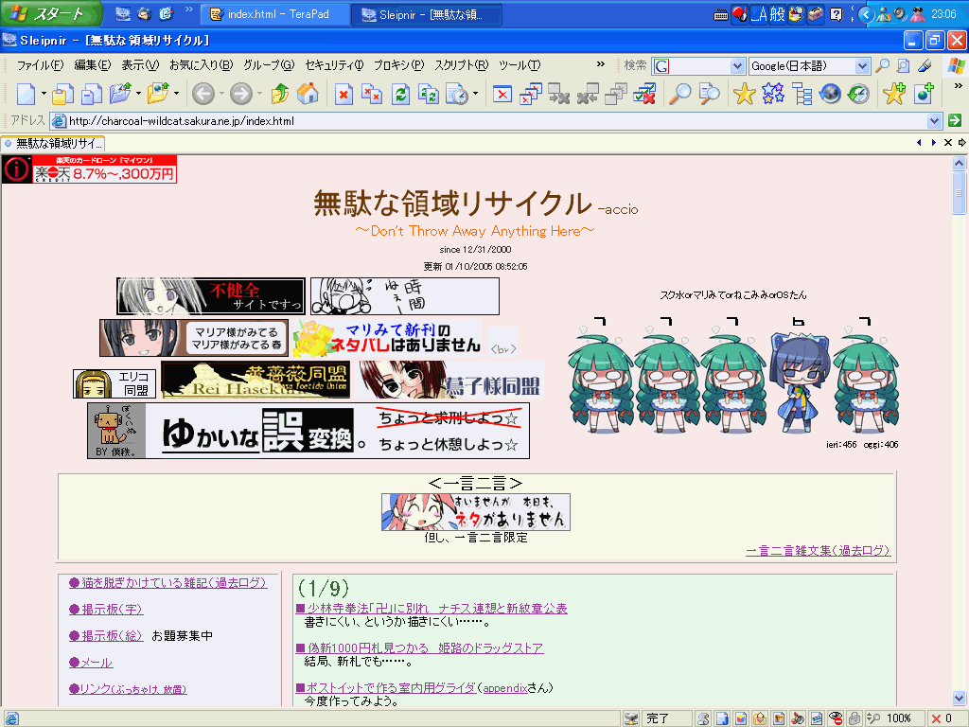This screenshot has height=727, width=969.
Task: Click the Back navigation arrow button
Action: pyautogui.click(x=202, y=93)
